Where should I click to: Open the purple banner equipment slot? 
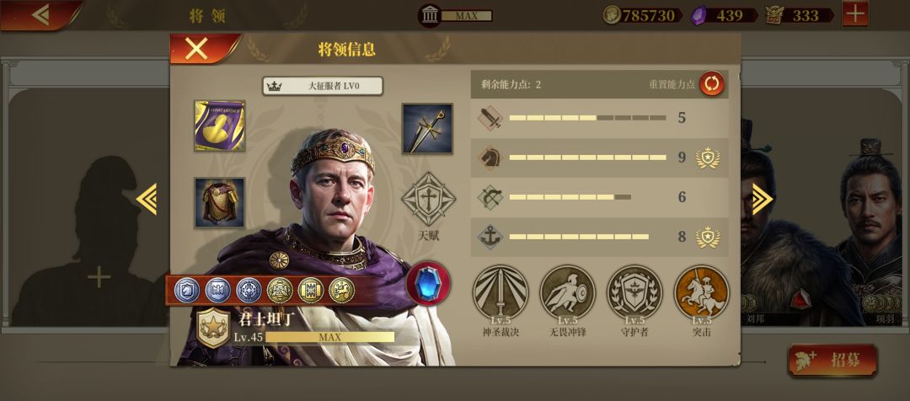pyautogui.click(x=219, y=126)
